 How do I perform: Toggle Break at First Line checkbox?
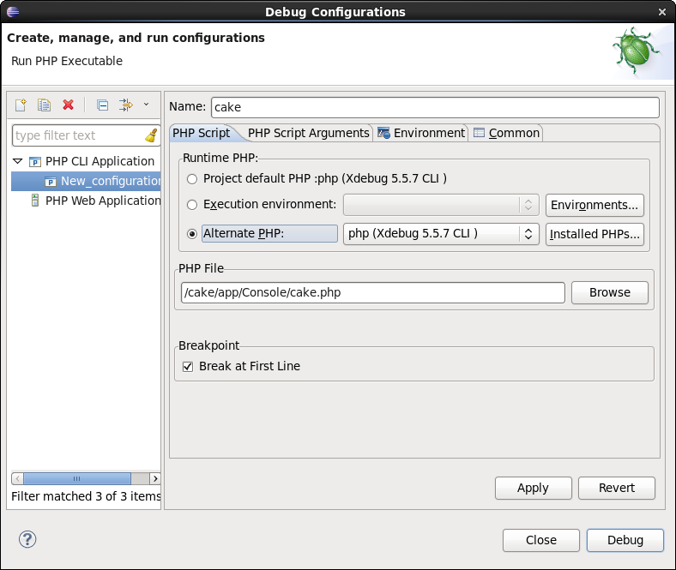188,367
